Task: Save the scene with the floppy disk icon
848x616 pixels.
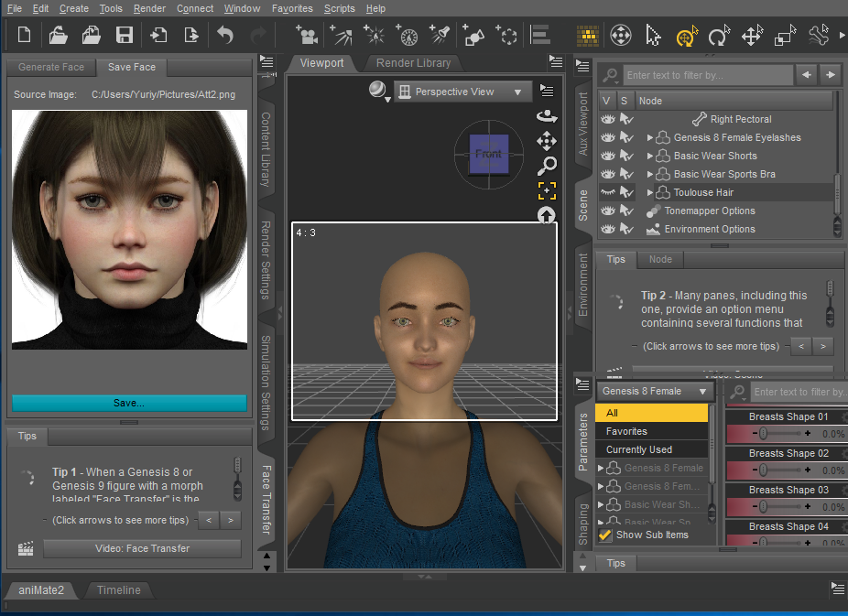Action: point(125,36)
